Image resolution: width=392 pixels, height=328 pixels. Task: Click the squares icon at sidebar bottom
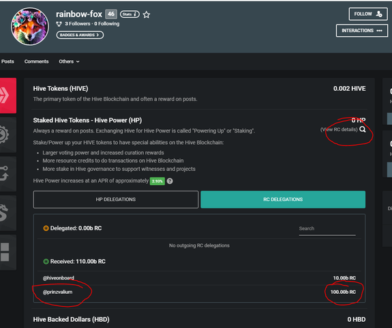point(8,252)
